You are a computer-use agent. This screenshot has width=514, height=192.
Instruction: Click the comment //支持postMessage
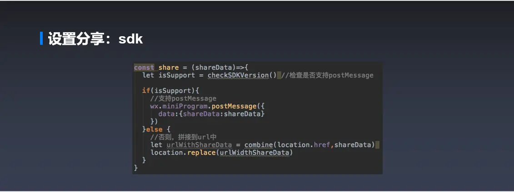tap(183, 99)
